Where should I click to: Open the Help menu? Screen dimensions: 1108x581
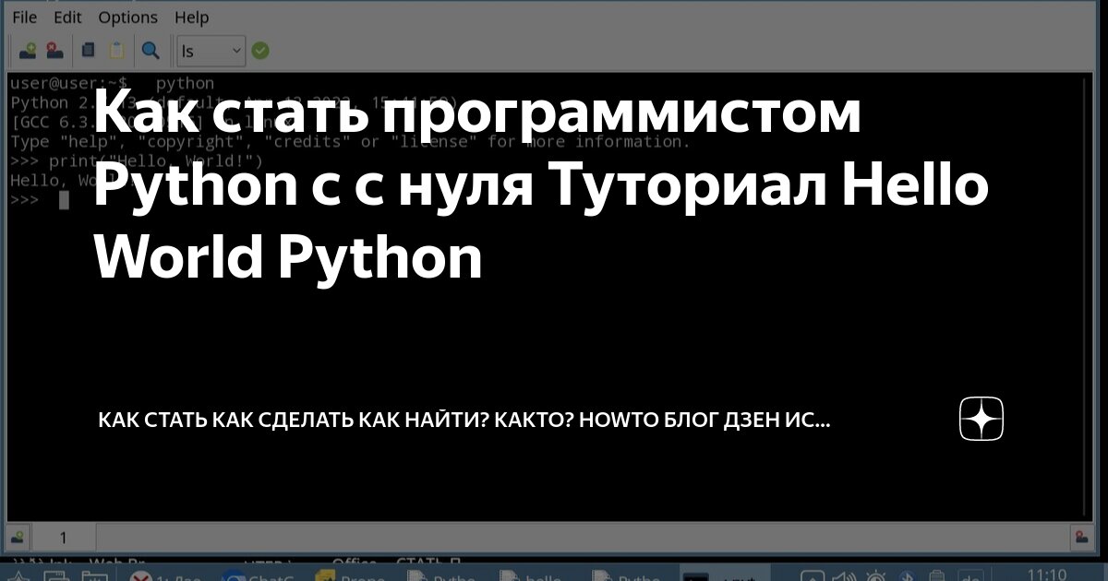[x=191, y=16]
